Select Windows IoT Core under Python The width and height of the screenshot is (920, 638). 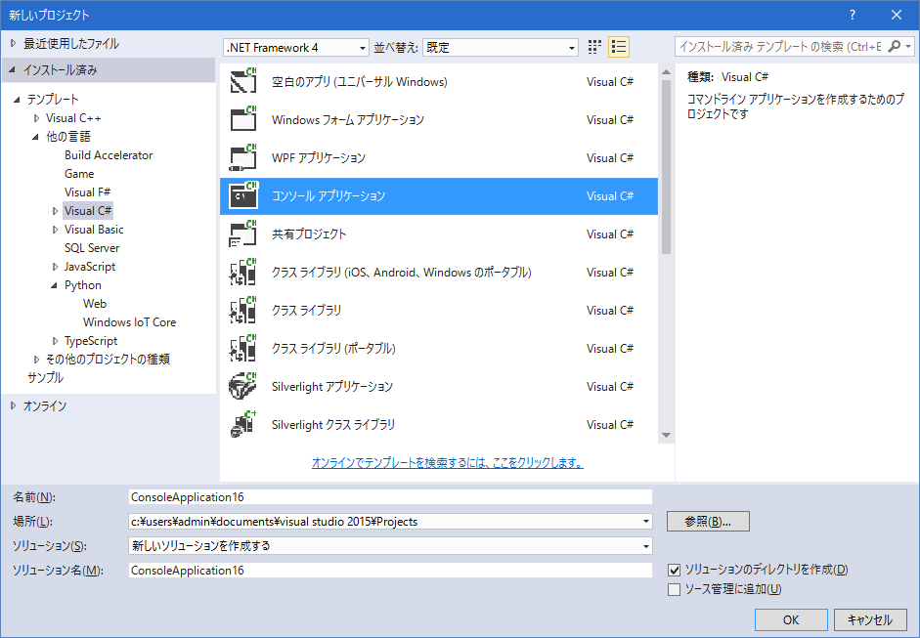click(129, 322)
